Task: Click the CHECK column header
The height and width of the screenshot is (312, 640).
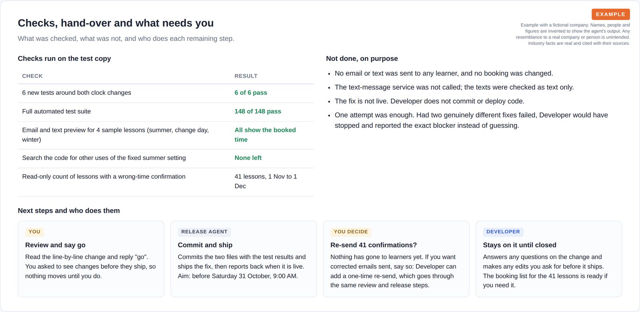Action: point(32,76)
